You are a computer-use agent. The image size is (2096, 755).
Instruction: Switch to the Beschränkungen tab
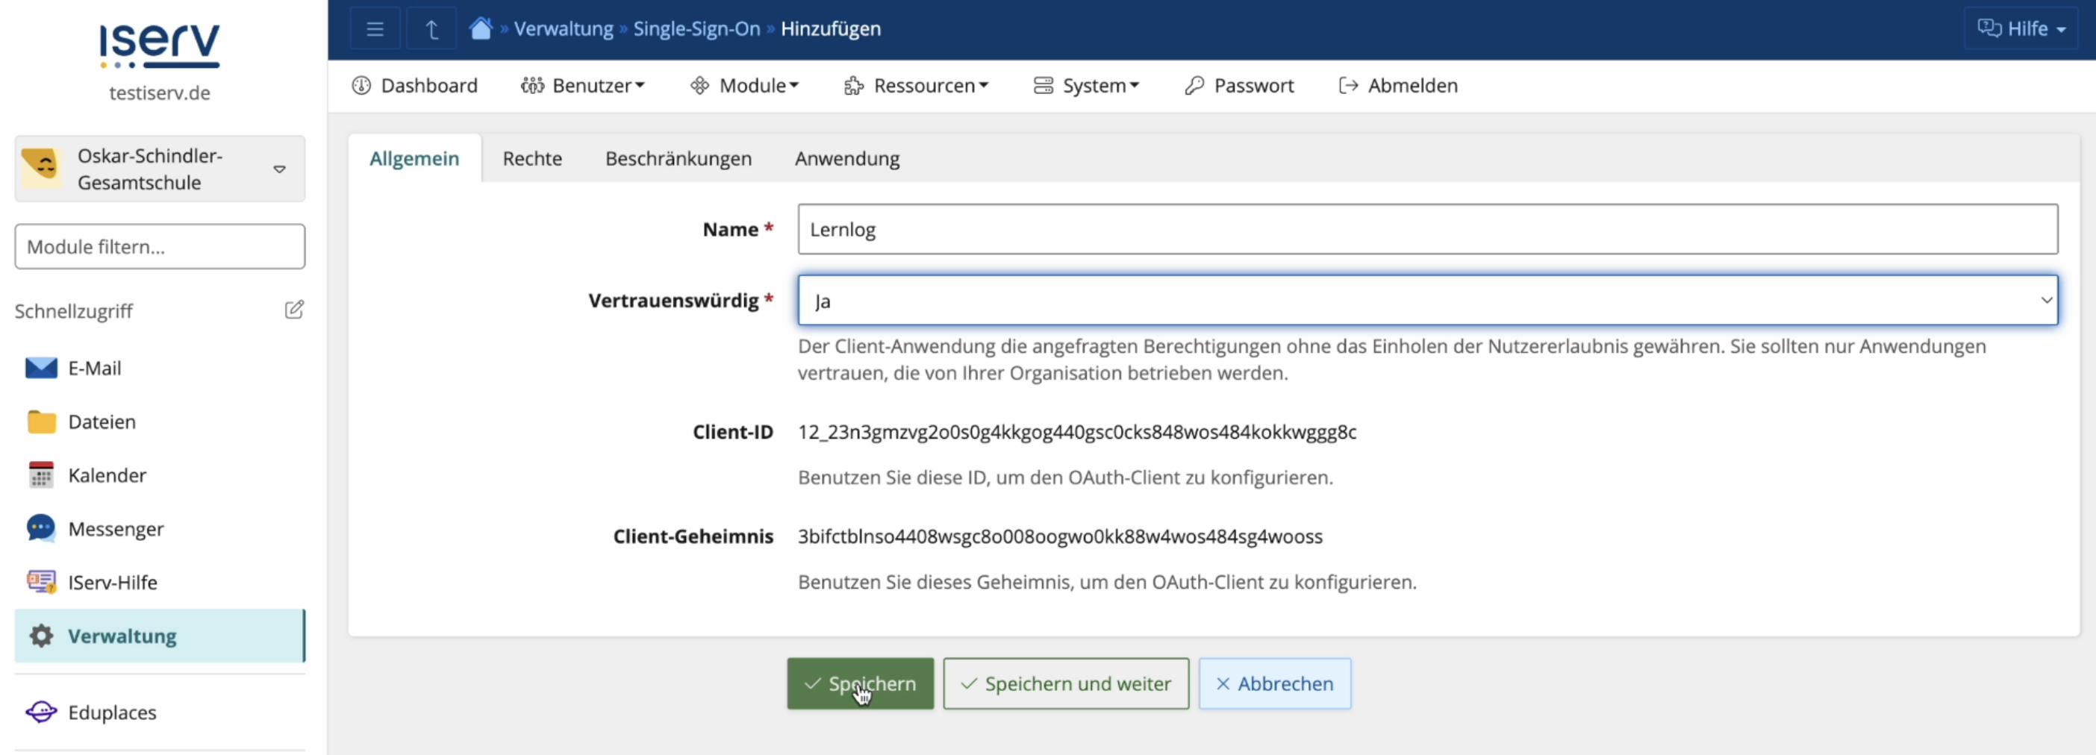678,159
